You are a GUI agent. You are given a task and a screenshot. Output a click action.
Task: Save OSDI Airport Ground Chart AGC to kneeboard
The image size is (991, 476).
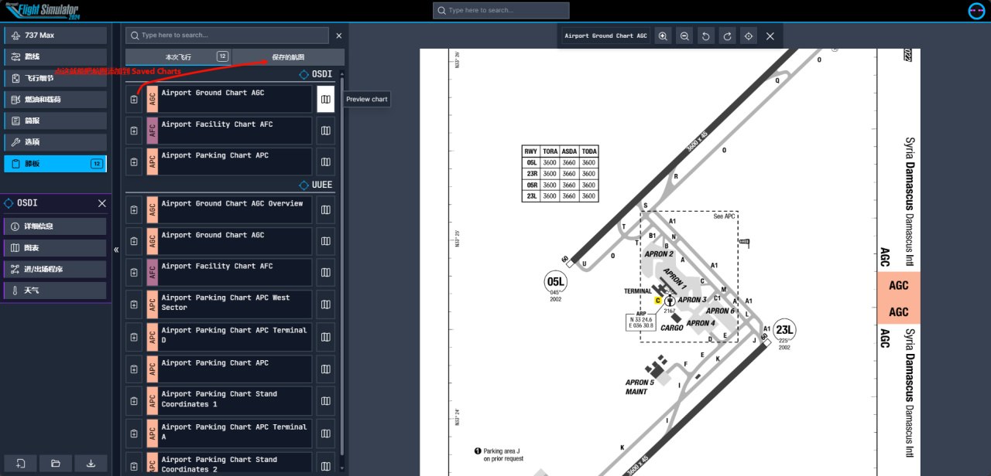134,99
